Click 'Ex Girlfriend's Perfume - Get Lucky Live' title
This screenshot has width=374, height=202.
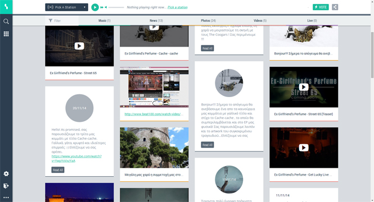303,175
